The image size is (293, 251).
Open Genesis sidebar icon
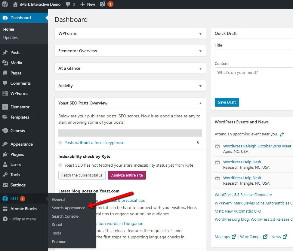coord(5,131)
